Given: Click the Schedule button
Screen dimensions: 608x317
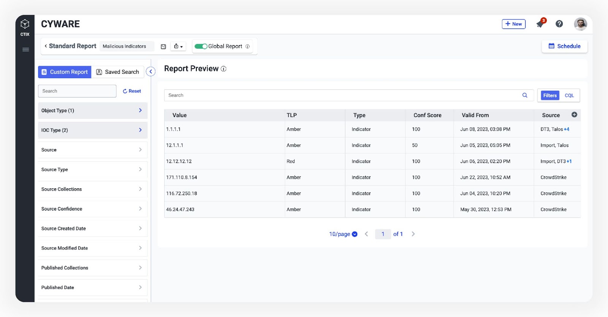Looking at the screenshot, I should pyautogui.click(x=564, y=46).
